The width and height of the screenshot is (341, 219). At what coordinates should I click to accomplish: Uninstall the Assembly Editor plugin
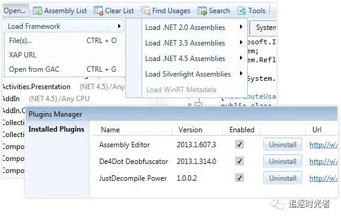[x=282, y=144]
